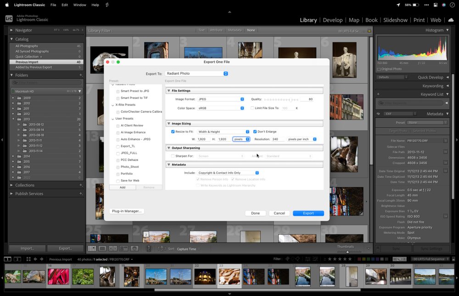This screenshot has width=459, height=296.
Task: Collapse the Image Sizing section
Action: coord(168,123)
